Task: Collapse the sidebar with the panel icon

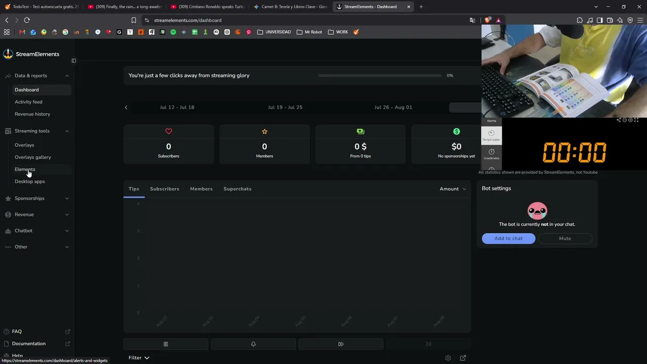Action: tap(74, 61)
